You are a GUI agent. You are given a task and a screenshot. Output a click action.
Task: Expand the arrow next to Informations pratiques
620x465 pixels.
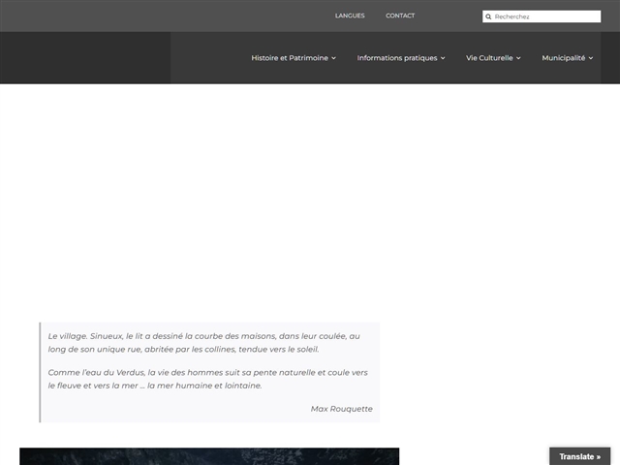point(443,58)
